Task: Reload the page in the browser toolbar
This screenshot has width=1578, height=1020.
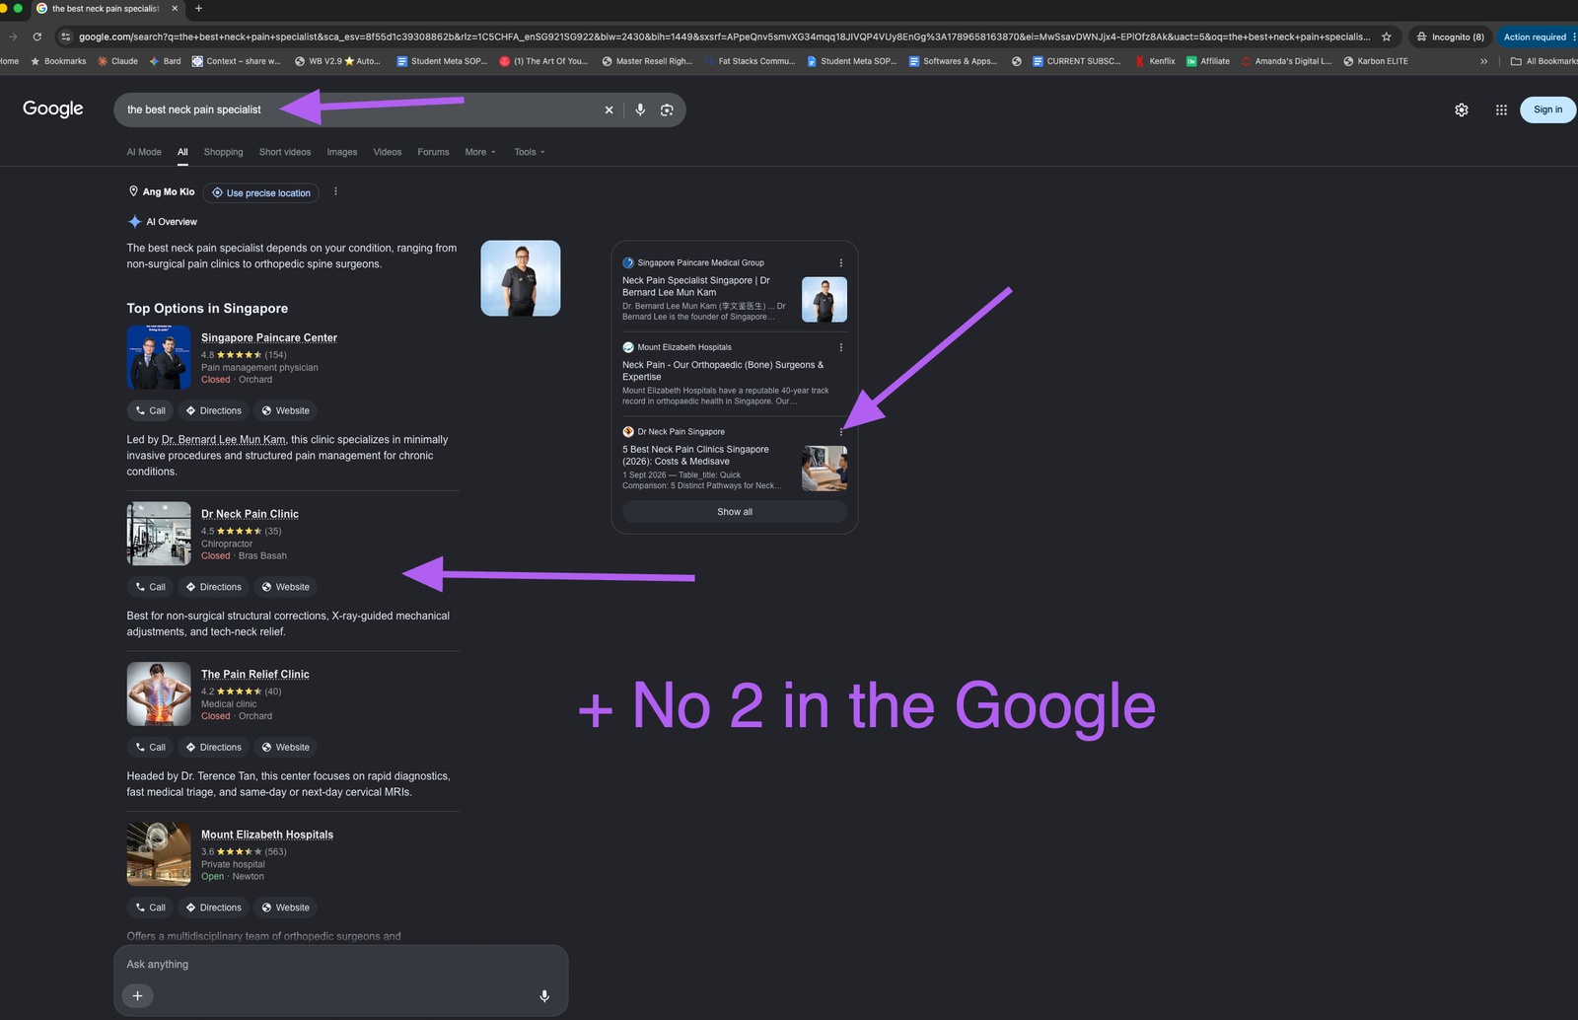Action: (37, 36)
